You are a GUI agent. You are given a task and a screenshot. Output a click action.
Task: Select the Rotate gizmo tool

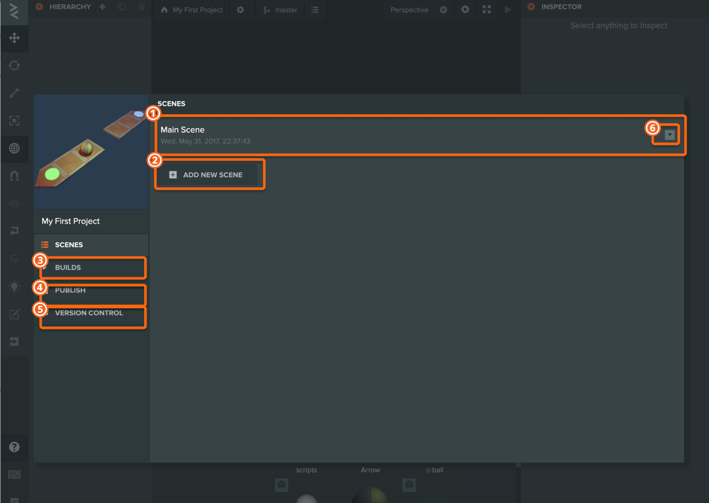click(x=14, y=66)
